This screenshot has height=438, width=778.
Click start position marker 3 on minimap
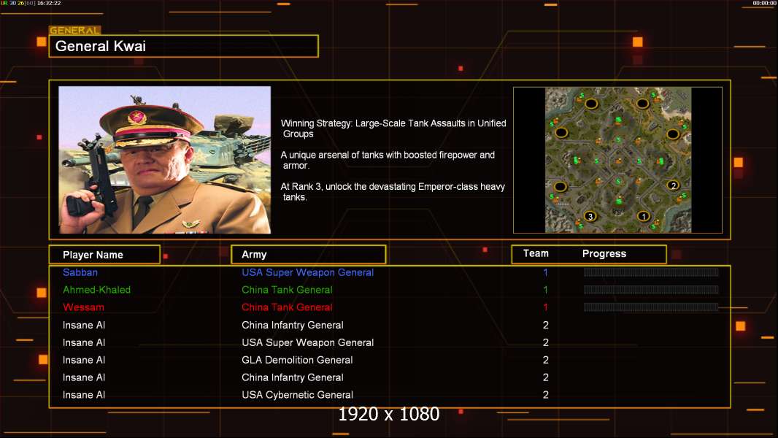pyautogui.click(x=590, y=216)
